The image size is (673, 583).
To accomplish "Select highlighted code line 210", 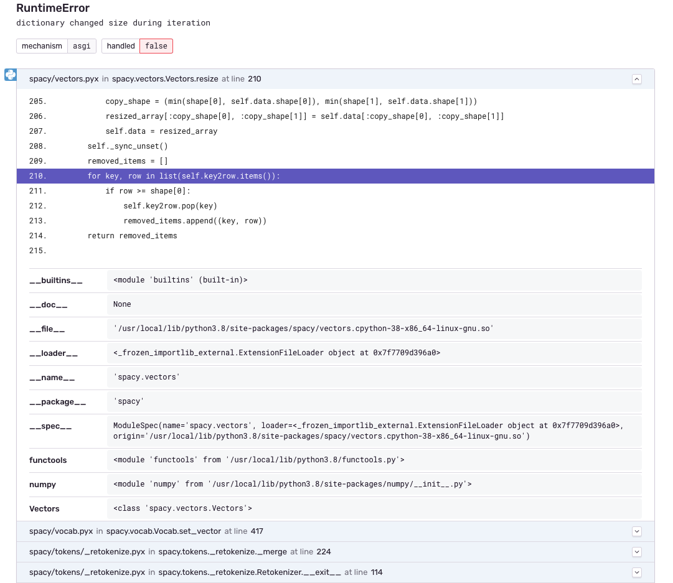I will 335,176.
